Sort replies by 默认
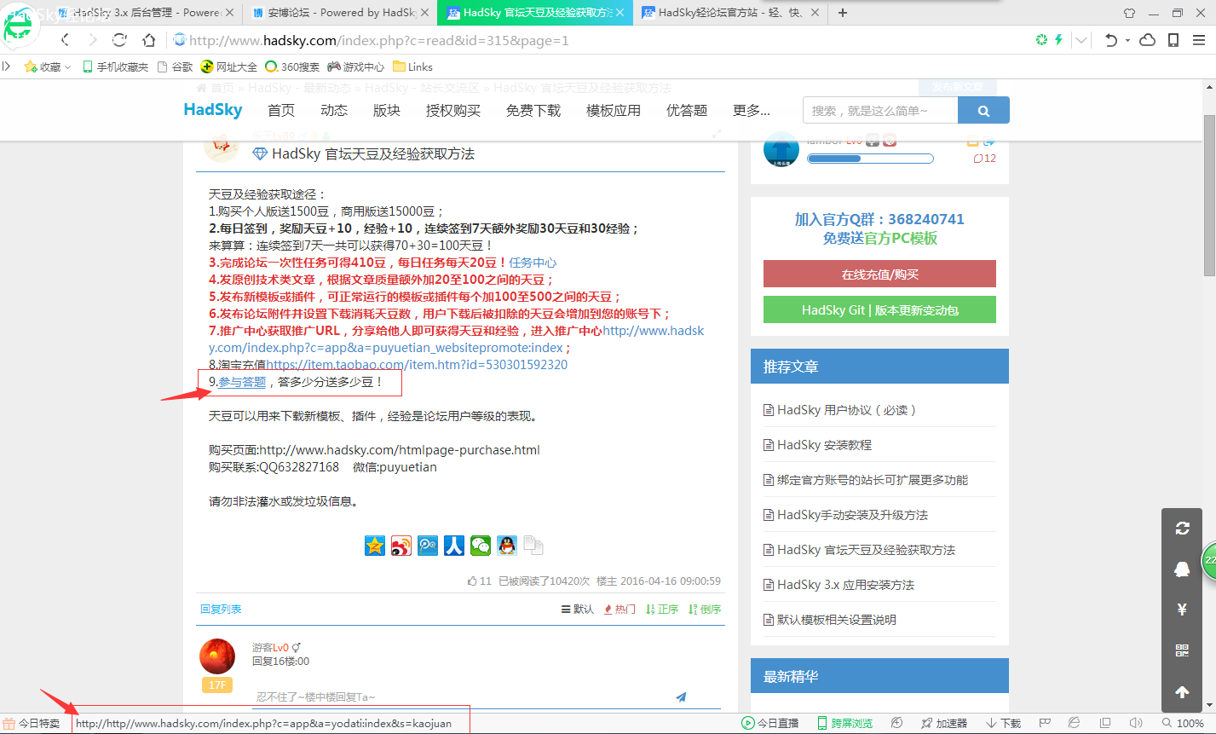This screenshot has height=734, width=1216. coord(578,609)
